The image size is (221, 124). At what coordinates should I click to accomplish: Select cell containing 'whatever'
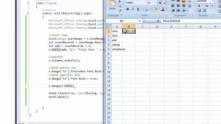tap(117, 49)
